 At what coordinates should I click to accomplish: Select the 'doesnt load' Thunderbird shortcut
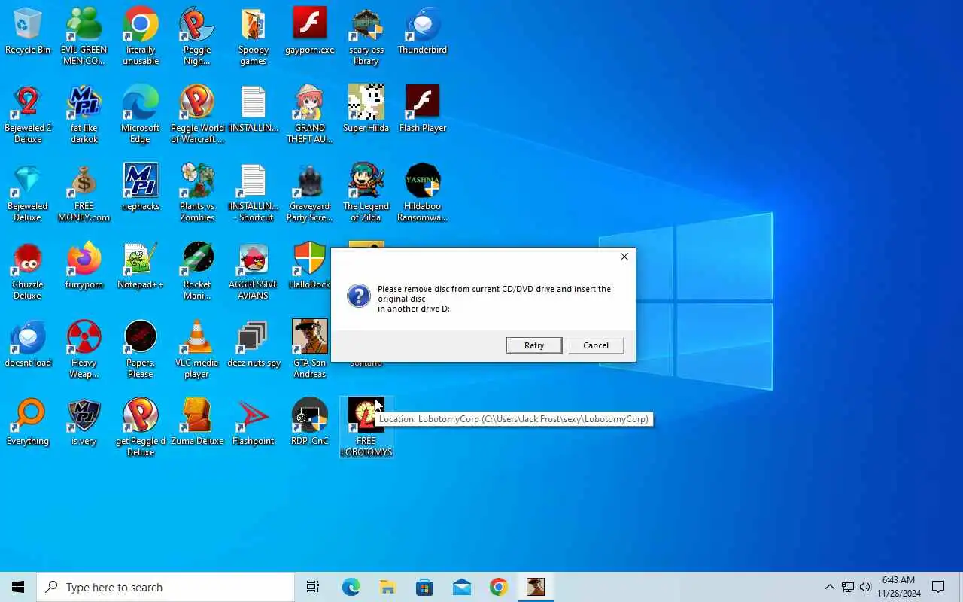pos(28,344)
